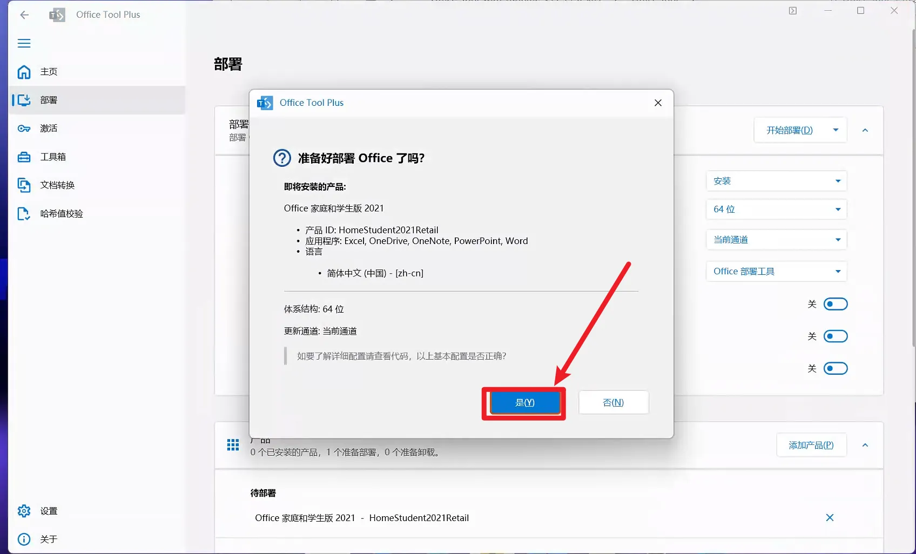
Task: Open the 64 位 architecture dropdown
Action: 777,210
